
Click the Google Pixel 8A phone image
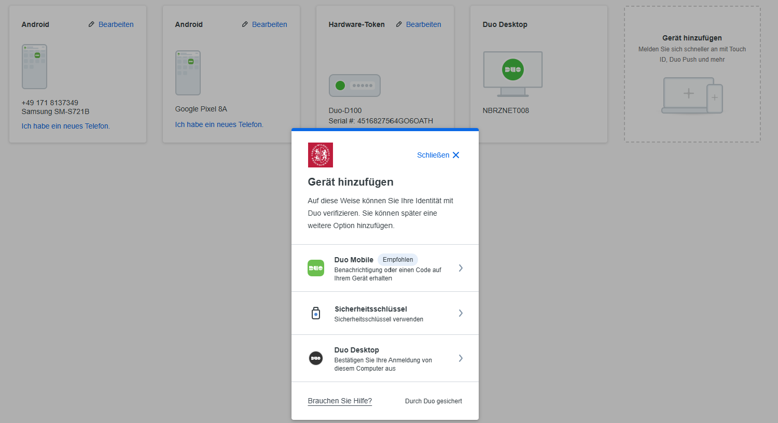[188, 73]
